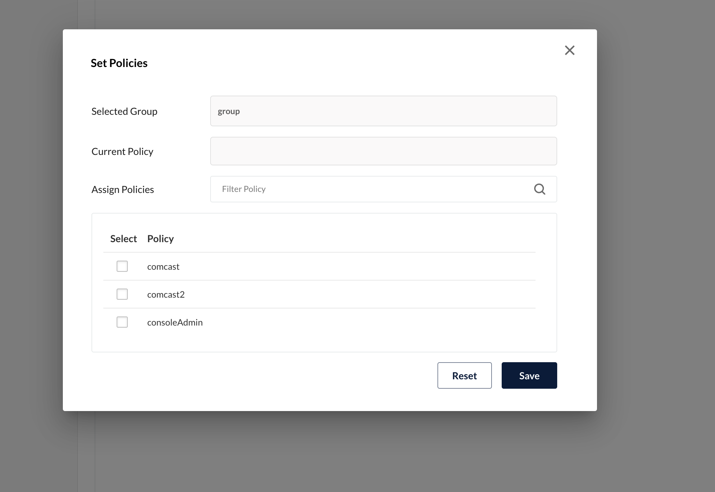Save the policy assignment

[x=529, y=375]
